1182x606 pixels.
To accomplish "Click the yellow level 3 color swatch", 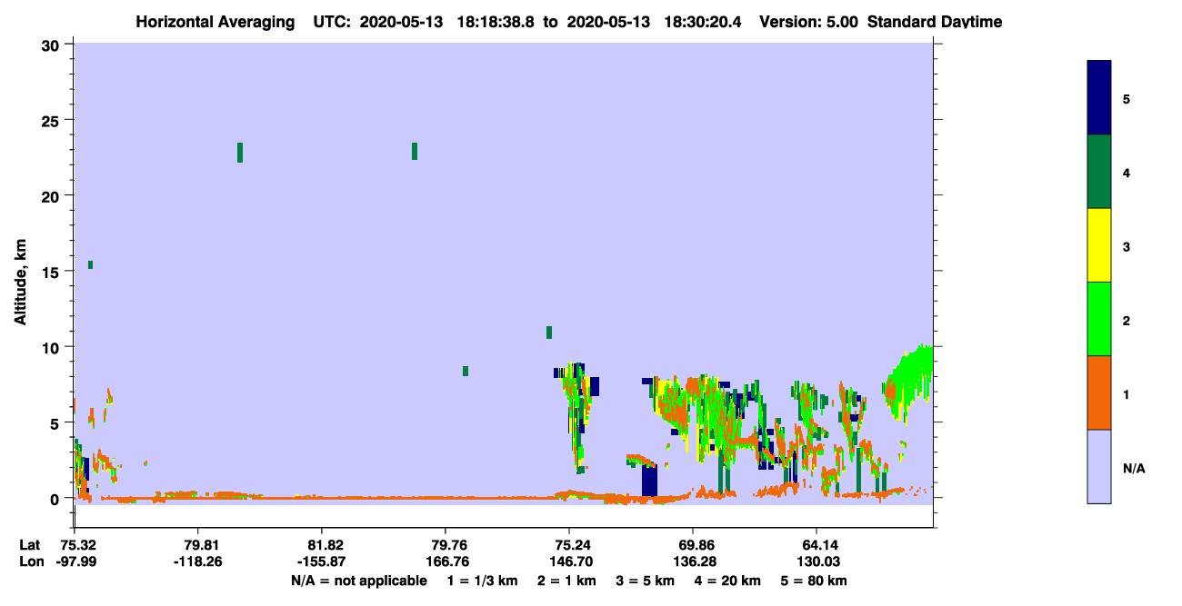I will (x=1099, y=245).
